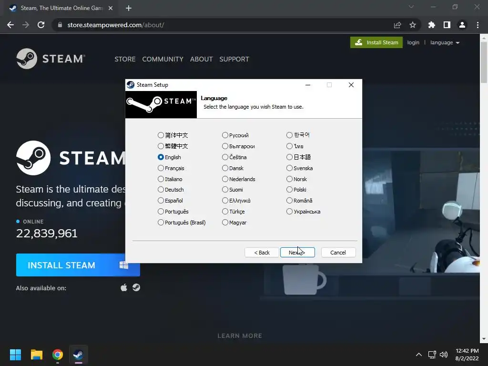Click the blue INSTALL STEAM button

pyautogui.click(x=78, y=265)
